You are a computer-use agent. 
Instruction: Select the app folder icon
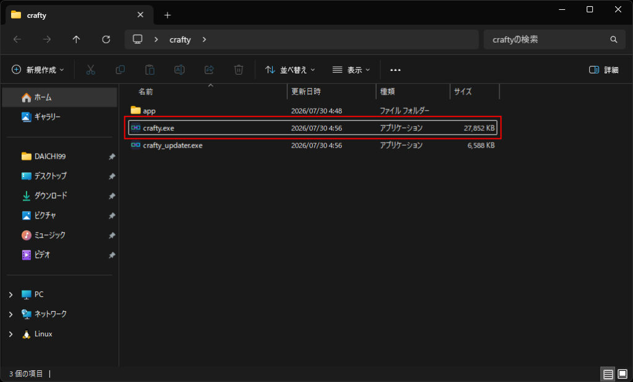135,110
